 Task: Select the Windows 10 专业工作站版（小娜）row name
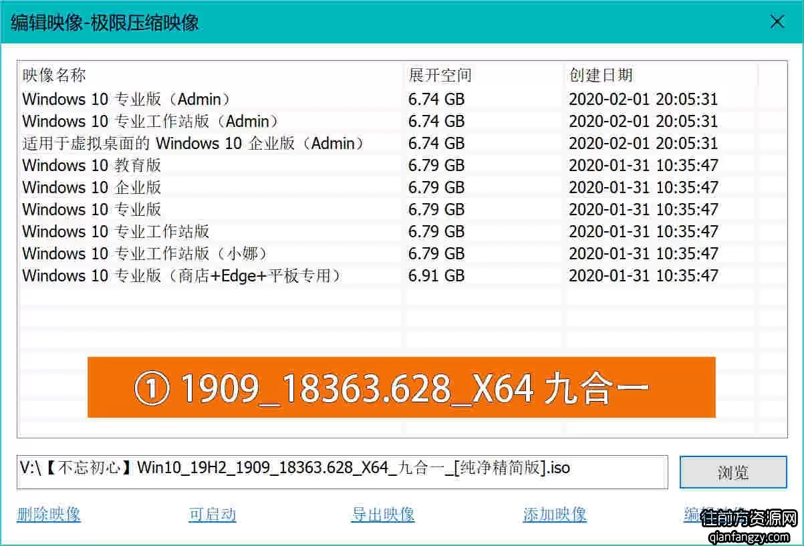[x=146, y=253]
